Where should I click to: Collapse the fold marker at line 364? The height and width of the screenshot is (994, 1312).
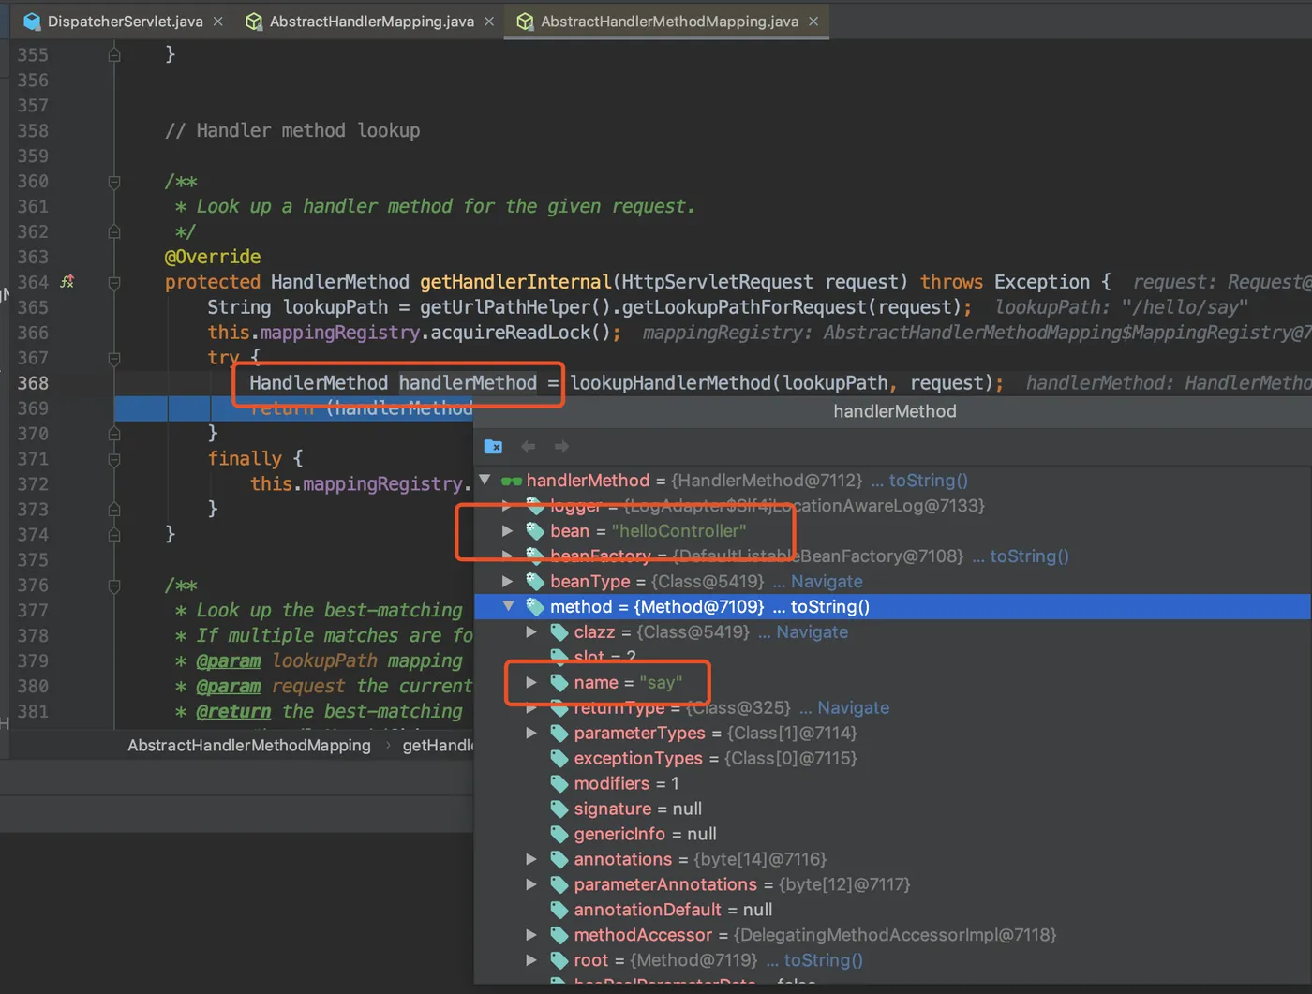point(114,282)
